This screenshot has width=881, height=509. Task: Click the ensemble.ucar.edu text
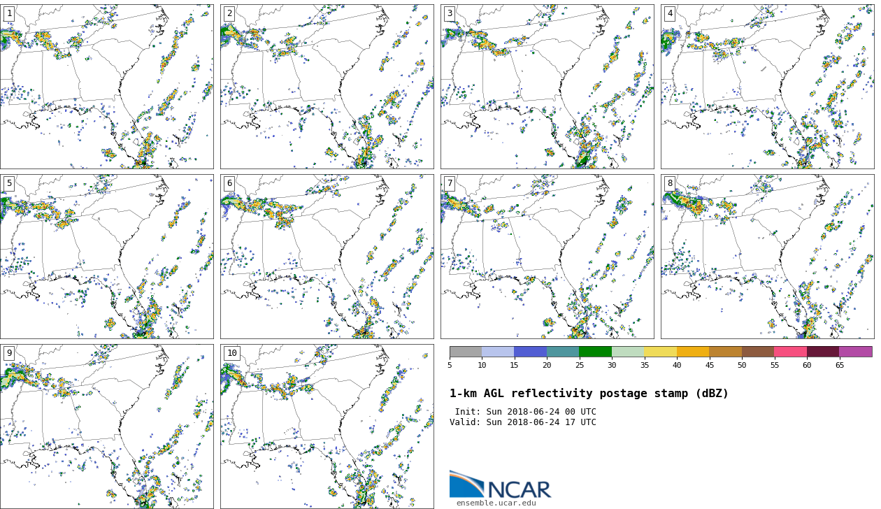point(496,503)
